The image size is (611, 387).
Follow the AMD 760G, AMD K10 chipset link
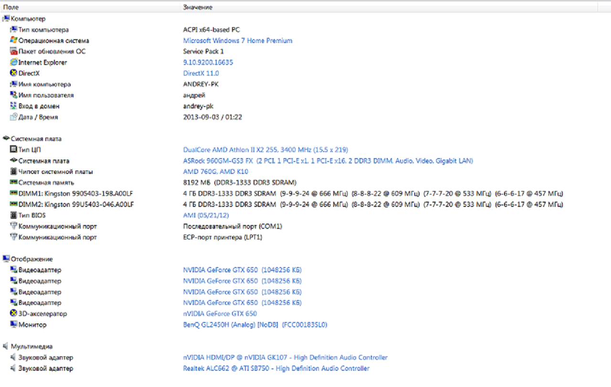coord(216,172)
